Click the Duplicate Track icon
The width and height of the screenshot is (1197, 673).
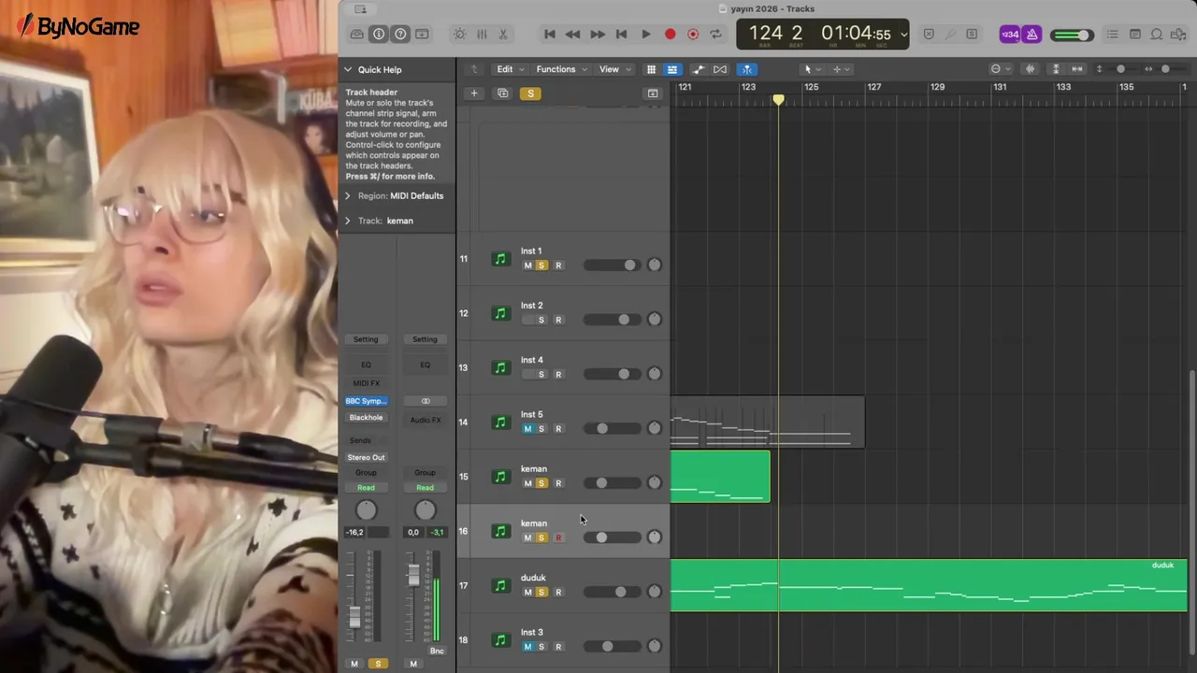coord(502,93)
